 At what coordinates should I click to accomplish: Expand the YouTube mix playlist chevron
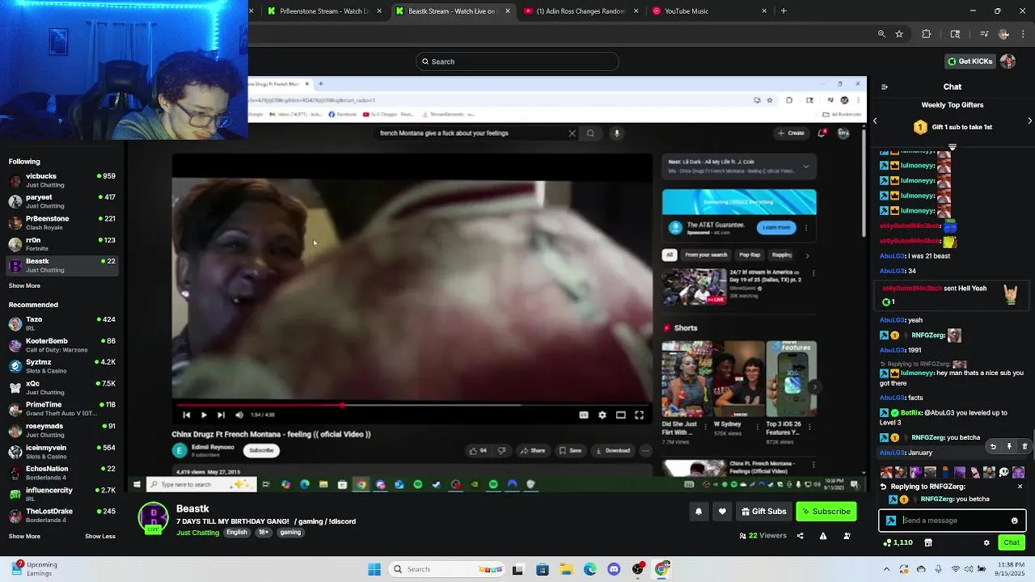point(805,167)
